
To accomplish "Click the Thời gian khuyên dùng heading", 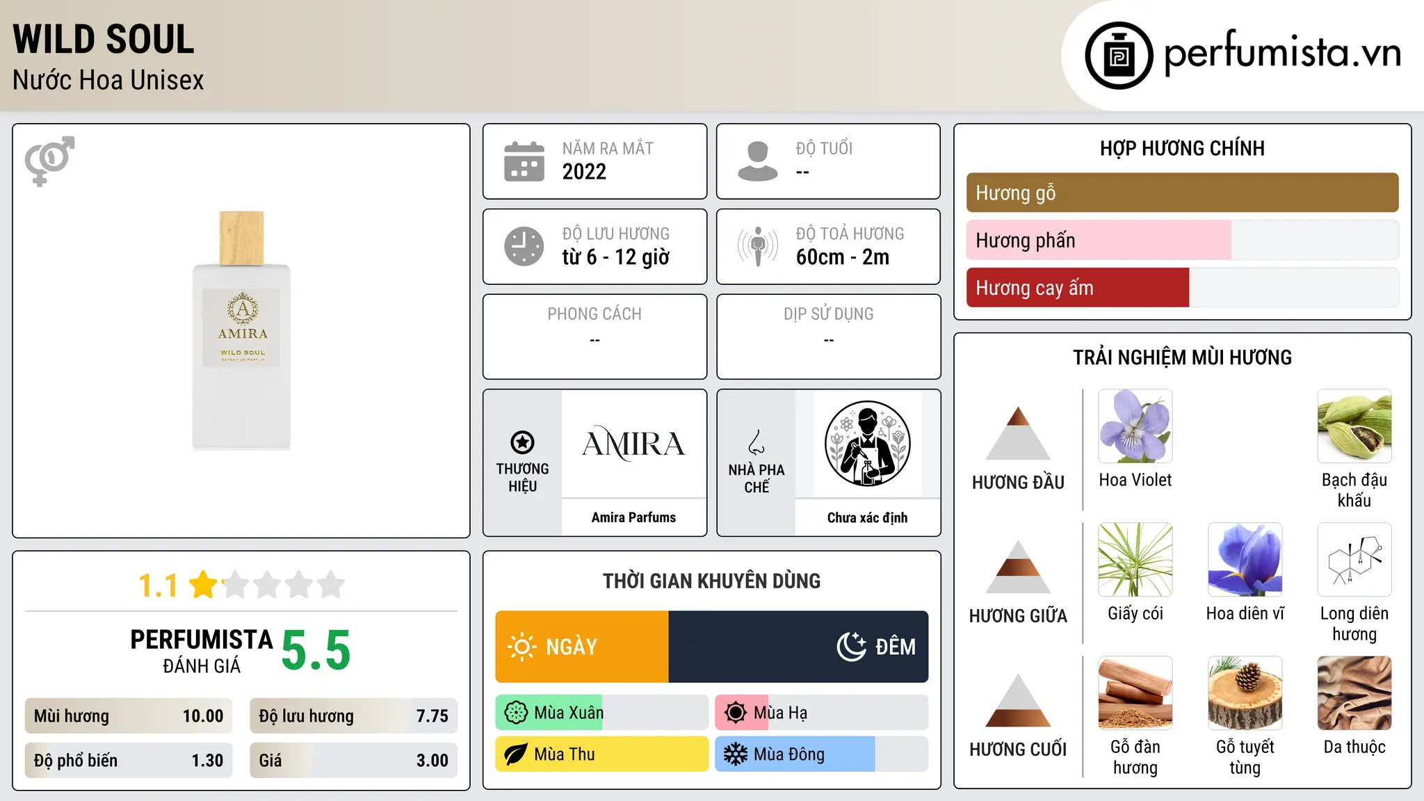I will (x=711, y=581).
